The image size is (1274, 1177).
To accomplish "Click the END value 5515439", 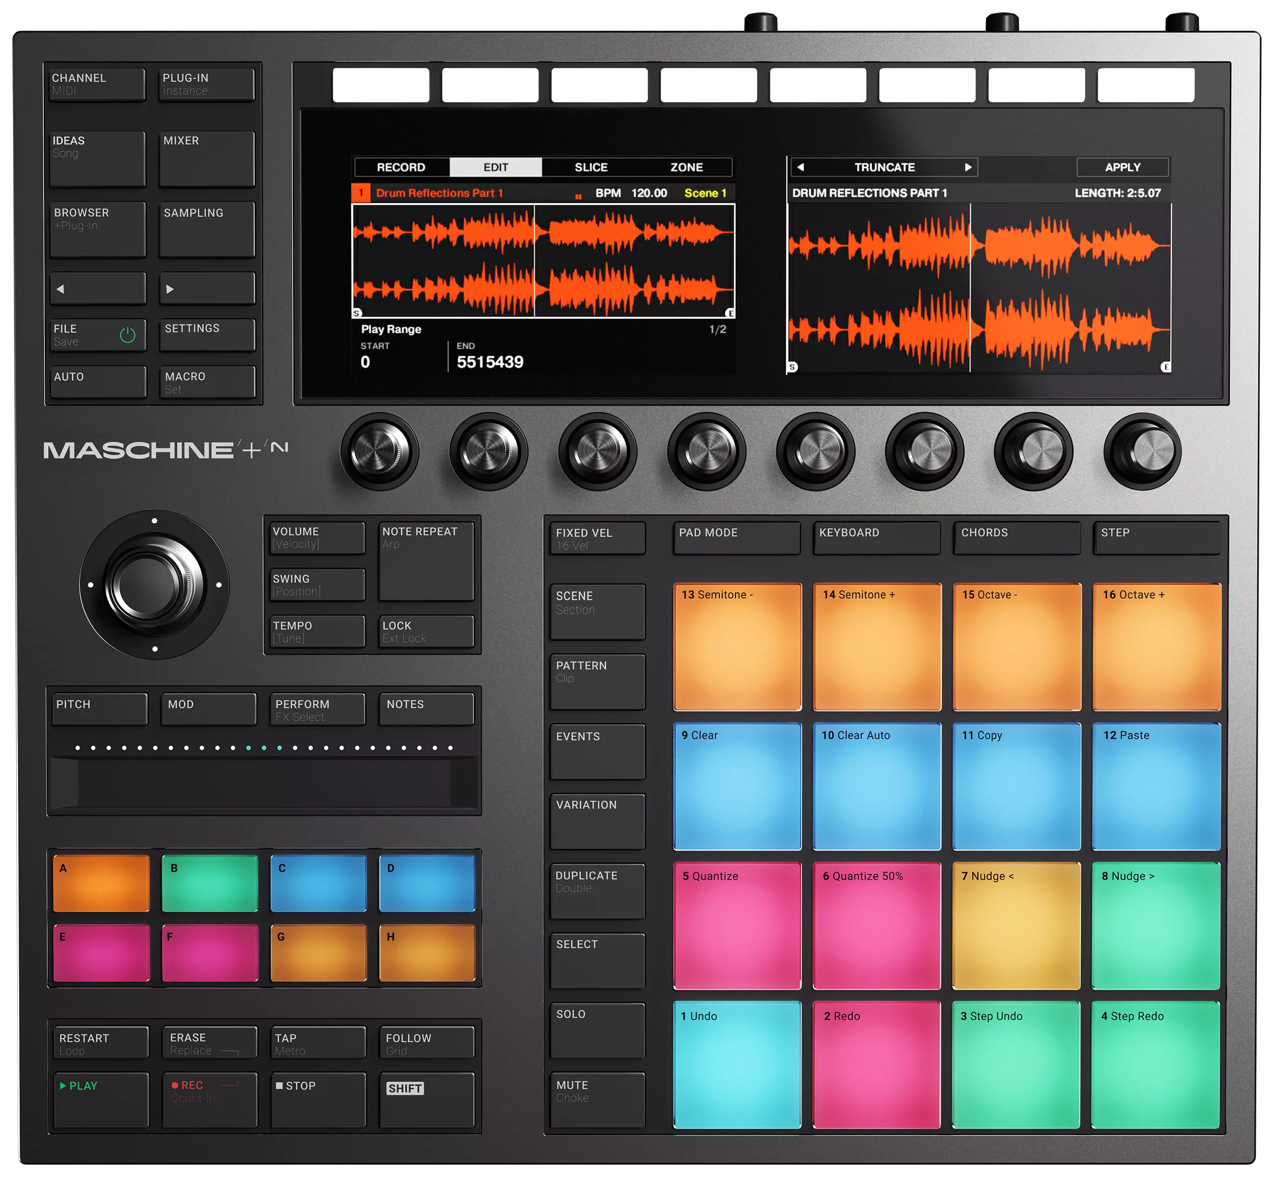I will click(x=490, y=362).
